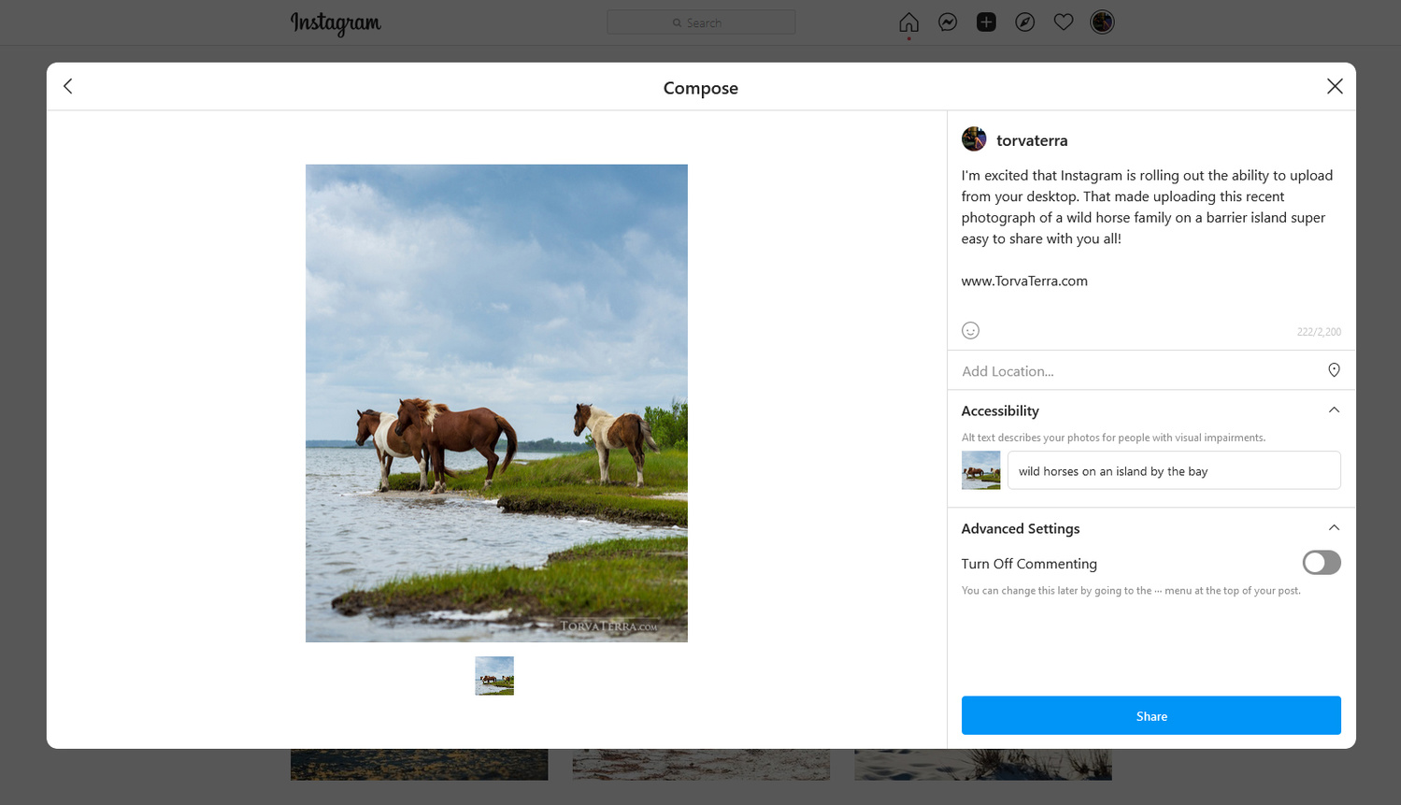Click the location pin icon
1401x805 pixels.
[x=1334, y=370]
